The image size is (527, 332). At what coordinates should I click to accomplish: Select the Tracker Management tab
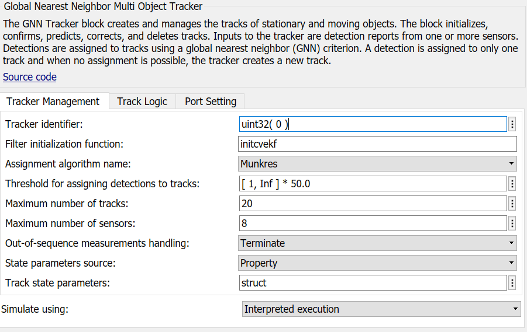pos(53,102)
